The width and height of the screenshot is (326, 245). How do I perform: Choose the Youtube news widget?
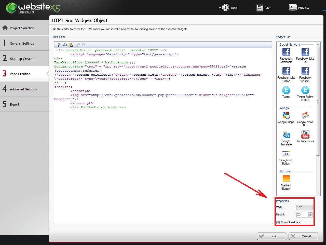click(305, 137)
